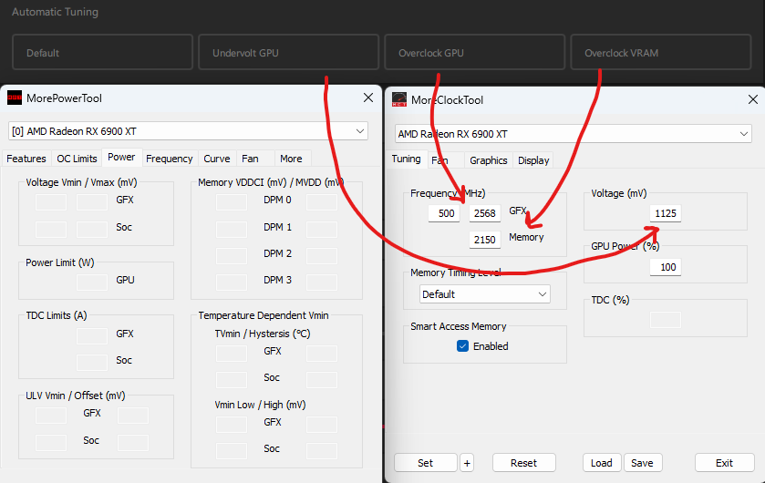Viewport: 765px width, 483px height.
Task: Select Tuning tab in MoreClockTool
Action: [406, 159]
